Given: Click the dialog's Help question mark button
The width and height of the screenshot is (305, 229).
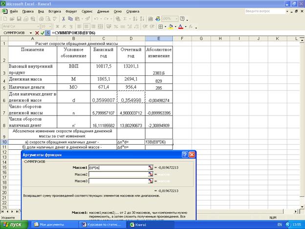Looking at the screenshot, I should (x=185, y=154).
